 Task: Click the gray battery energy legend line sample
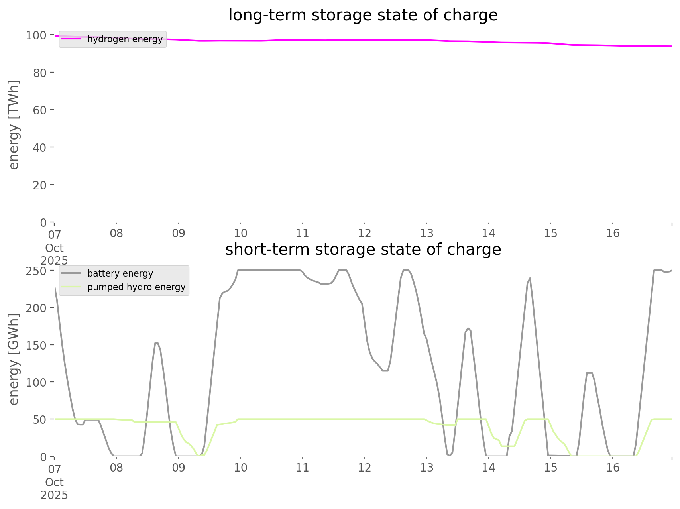[x=72, y=273]
